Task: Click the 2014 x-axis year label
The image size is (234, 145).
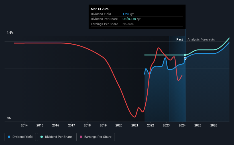Action: pyautogui.click(x=24, y=125)
